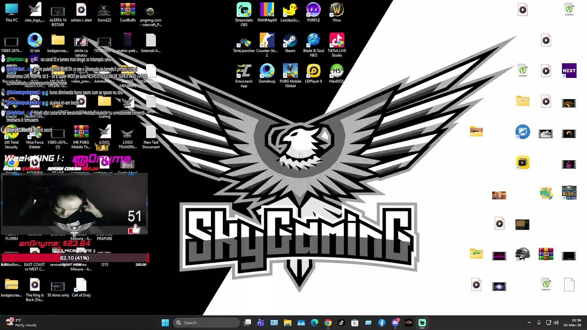Screen dimensions: 587x330
Task: Open Microsoft Teams from the taskbar
Action: click(x=260, y=323)
